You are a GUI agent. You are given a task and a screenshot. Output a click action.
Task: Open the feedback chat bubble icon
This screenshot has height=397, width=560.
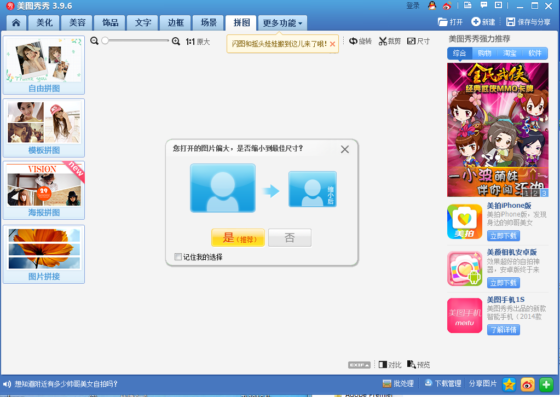(483, 5)
